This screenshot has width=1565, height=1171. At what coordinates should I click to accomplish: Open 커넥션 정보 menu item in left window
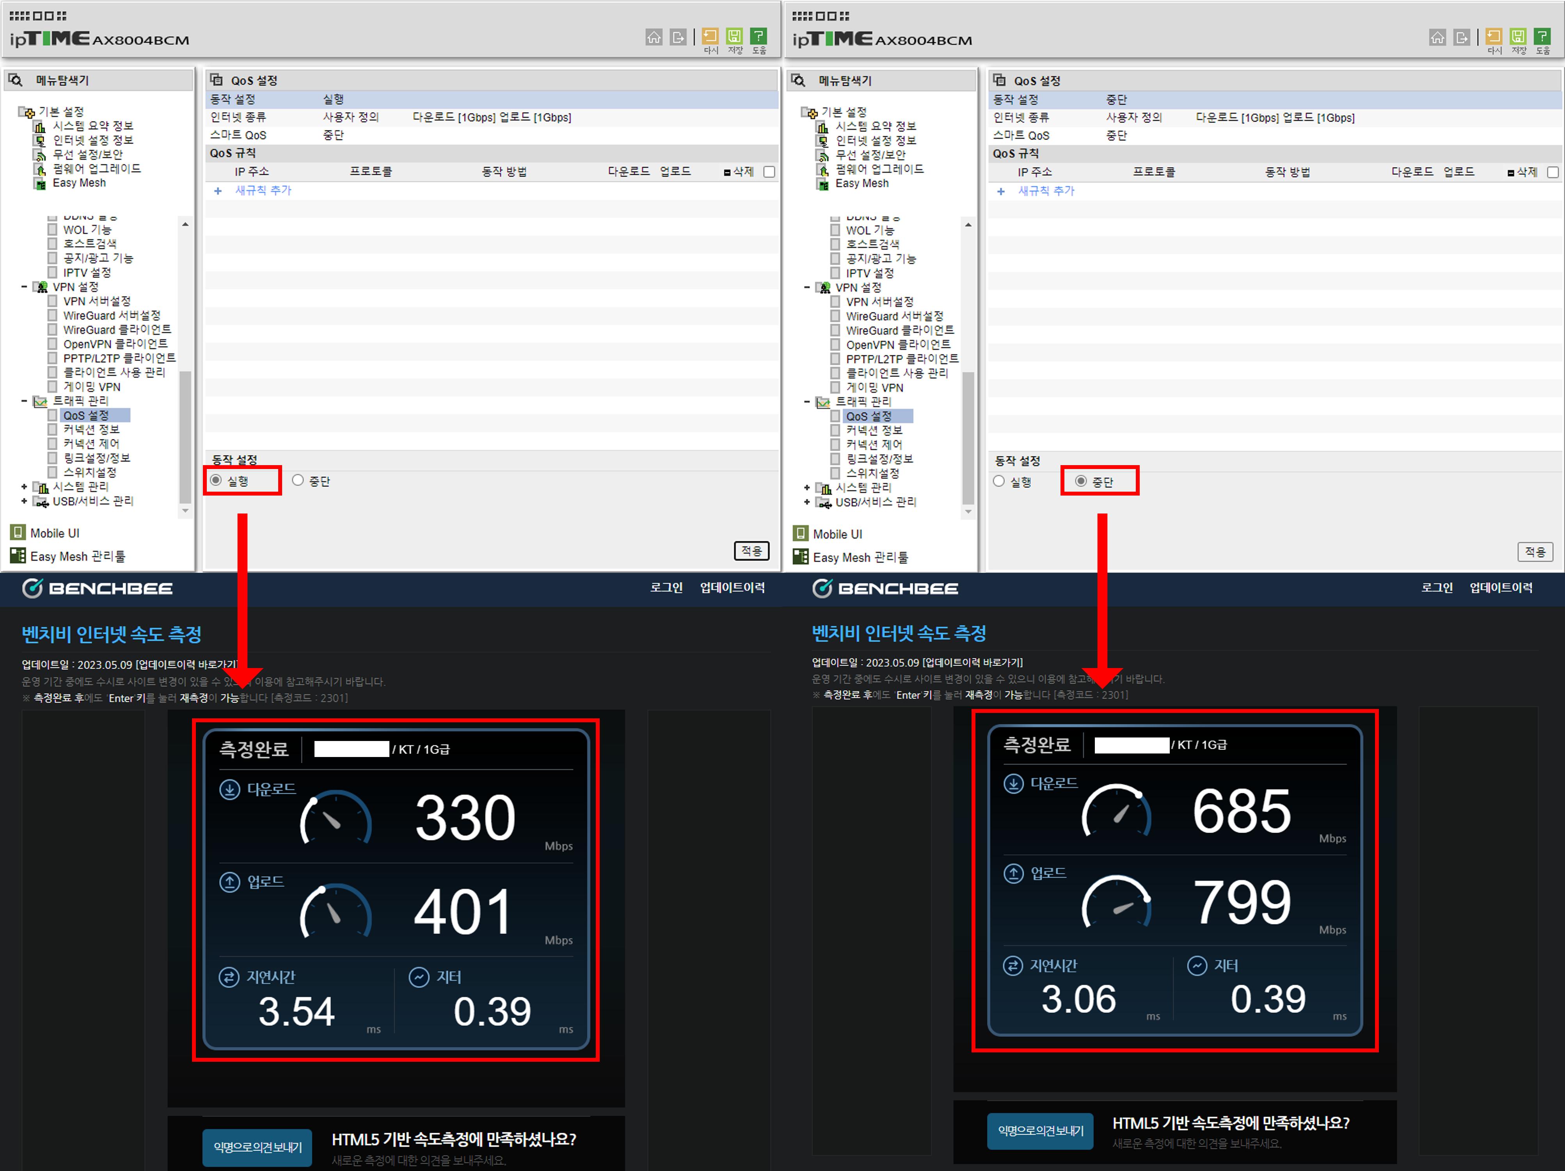(91, 430)
